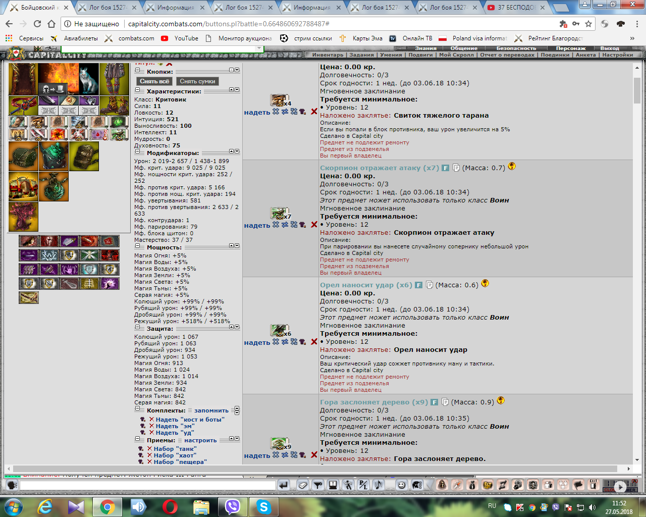This screenshot has height=517, width=646.
Task: Click настроить link in Приемы
Action: [x=200, y=440]
